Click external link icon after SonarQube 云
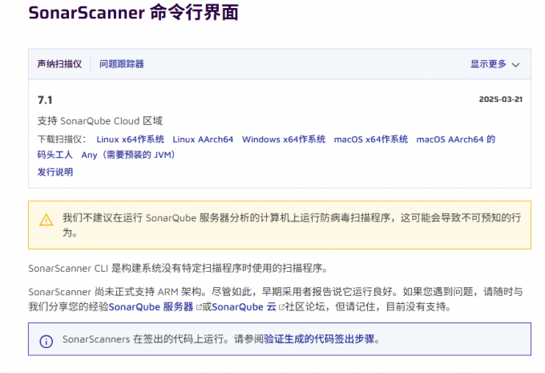The width and height of the screenshot is (545, 373). (x=281, y=307)
